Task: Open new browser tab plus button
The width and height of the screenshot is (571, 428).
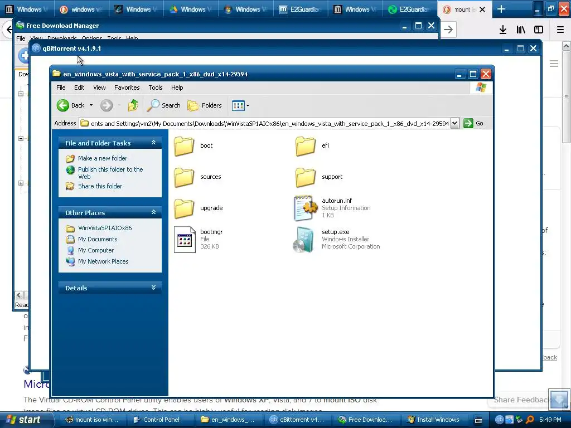Action: tap(501, 9)
